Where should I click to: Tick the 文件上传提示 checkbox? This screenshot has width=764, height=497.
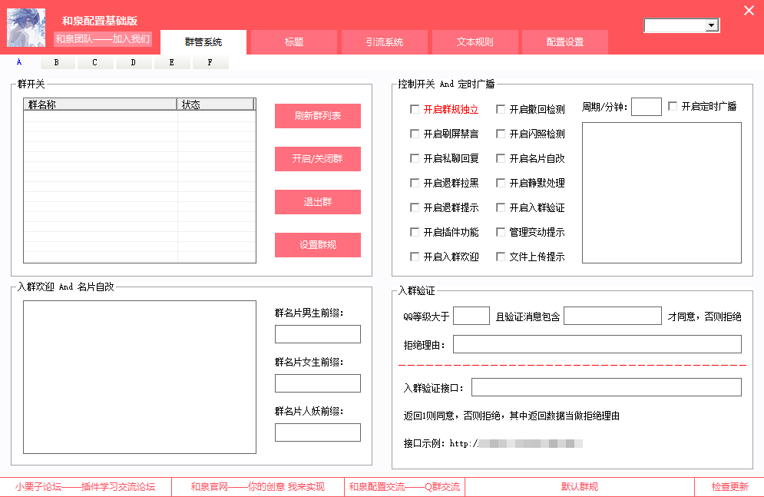(x=501, y=257)
